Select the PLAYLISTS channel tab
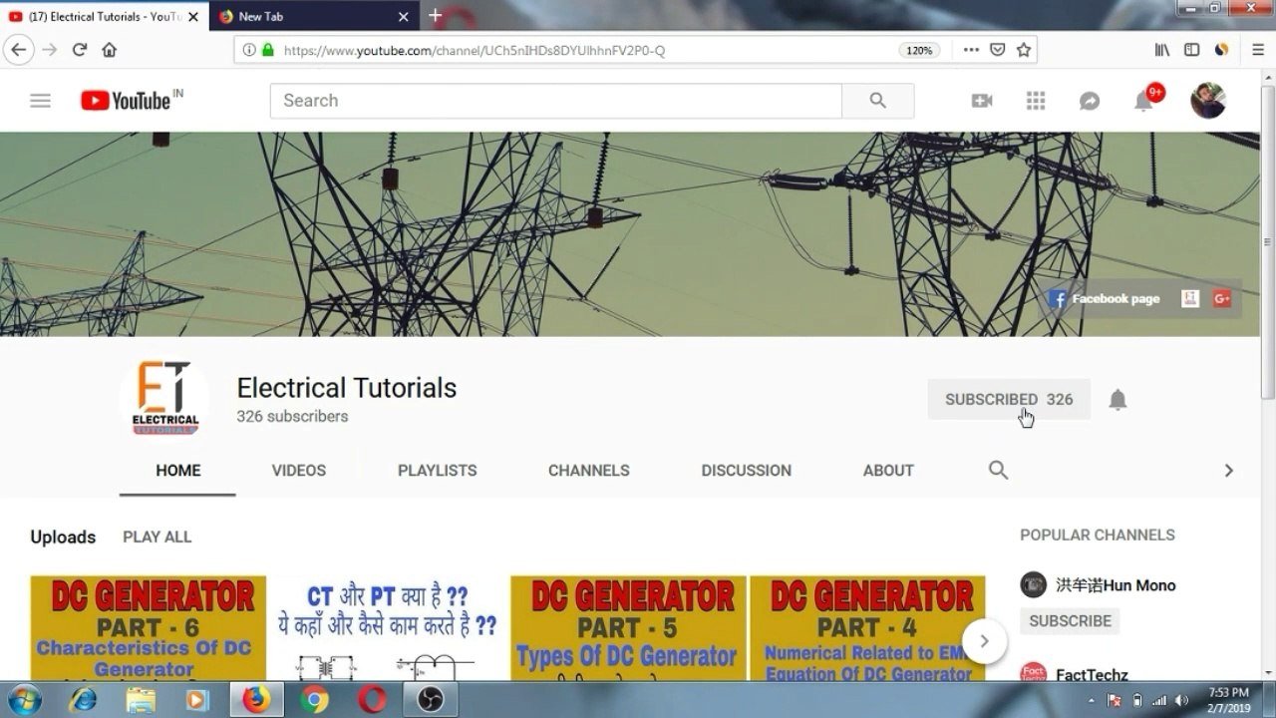This screenshot has height=718, width=1276. 438,471
